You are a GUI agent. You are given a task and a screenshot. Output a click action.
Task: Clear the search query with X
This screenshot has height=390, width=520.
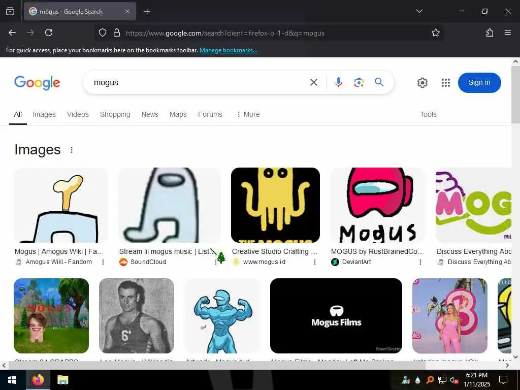coord(313,82)
